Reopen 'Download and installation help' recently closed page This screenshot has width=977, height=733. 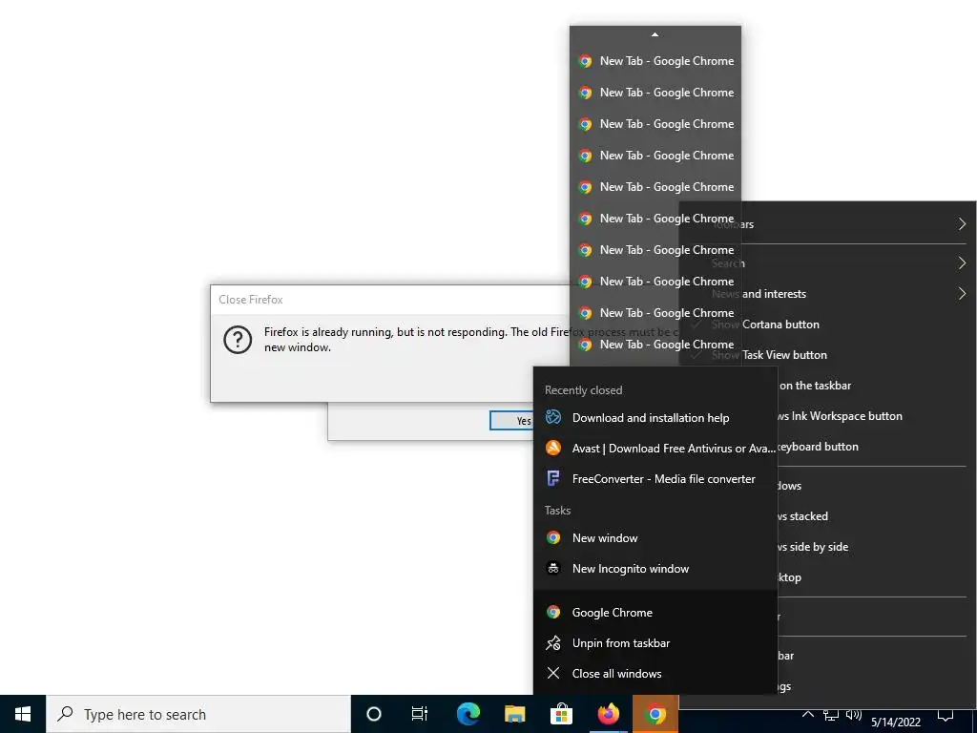[655, 418]
